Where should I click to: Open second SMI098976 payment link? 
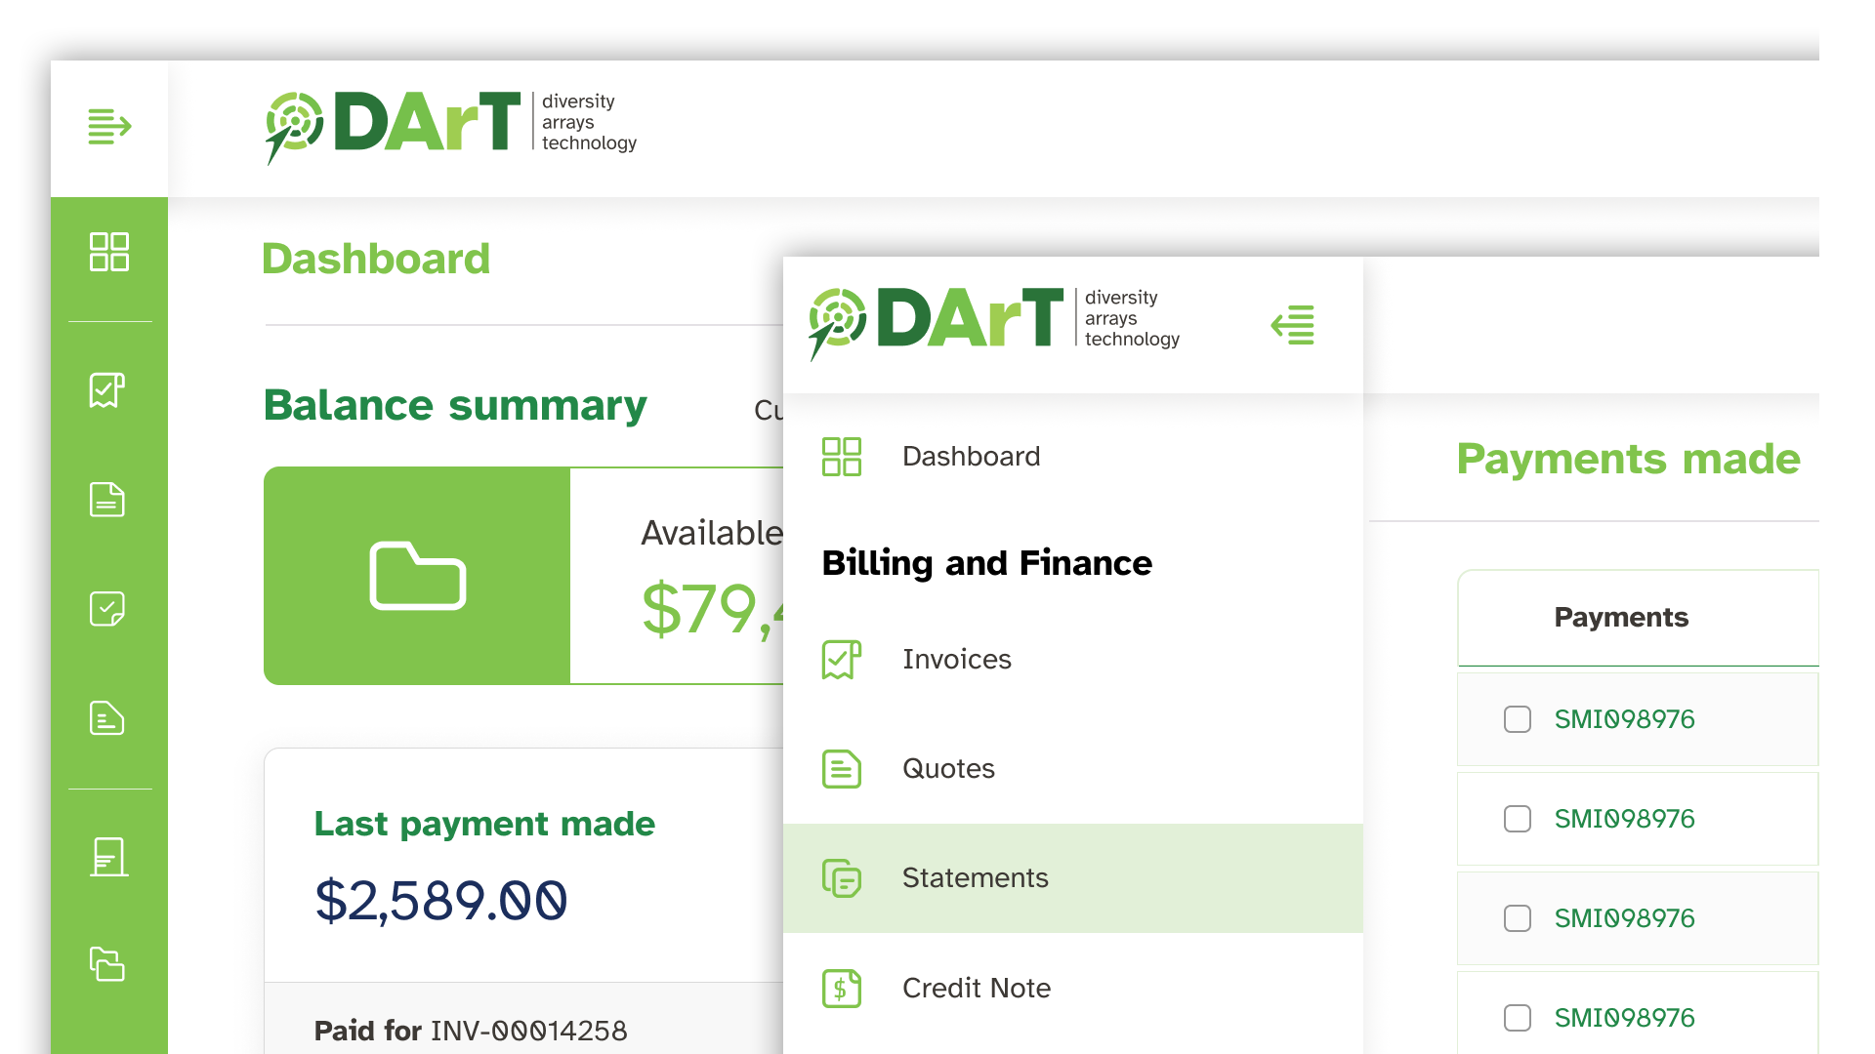[1624, 819]
